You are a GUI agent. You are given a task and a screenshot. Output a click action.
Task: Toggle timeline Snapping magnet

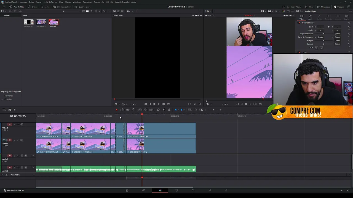tap(158, 110)
